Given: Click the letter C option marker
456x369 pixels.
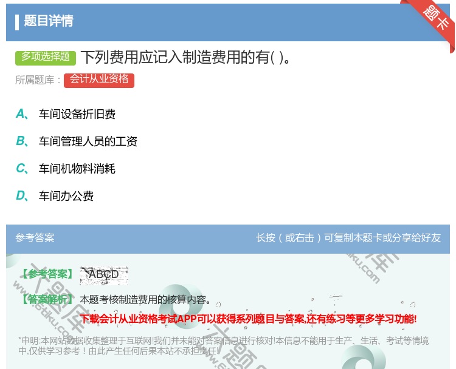Looking at the screenshot, I should point(22,169).
